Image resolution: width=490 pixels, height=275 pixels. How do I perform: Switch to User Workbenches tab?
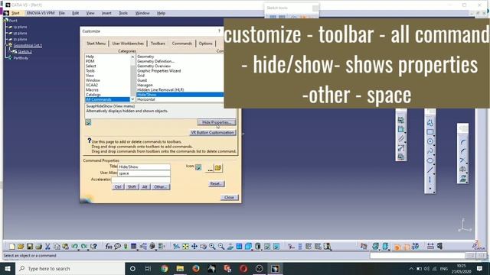[x=128, y=44]
